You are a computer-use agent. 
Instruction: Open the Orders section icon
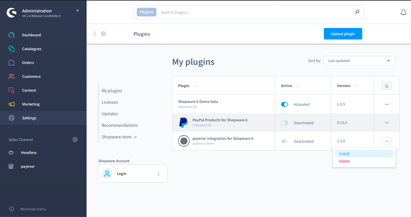pos(12,63)
